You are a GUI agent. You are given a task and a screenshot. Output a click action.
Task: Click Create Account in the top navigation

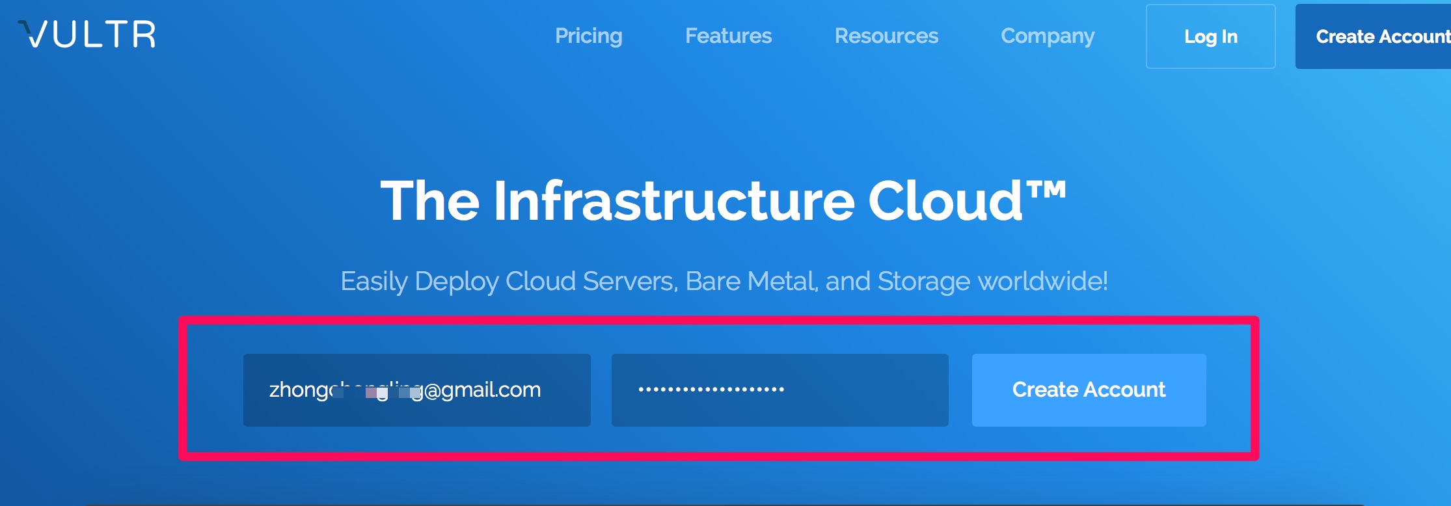click(x=1373, y=36)
